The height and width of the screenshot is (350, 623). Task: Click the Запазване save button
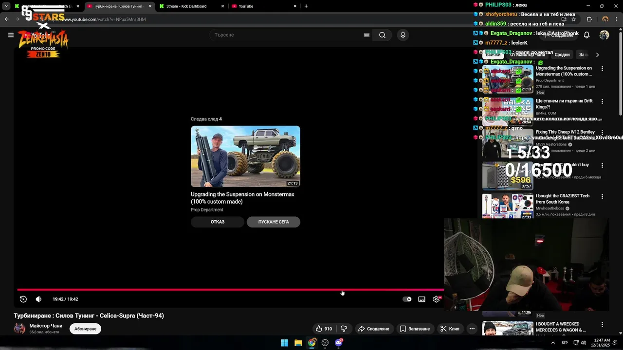415,329
